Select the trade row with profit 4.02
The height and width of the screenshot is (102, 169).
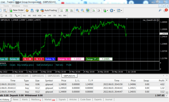pos(82,84)
